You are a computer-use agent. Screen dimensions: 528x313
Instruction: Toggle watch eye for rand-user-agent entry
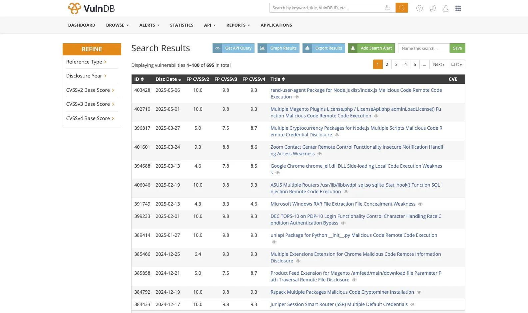coord(297,97)
